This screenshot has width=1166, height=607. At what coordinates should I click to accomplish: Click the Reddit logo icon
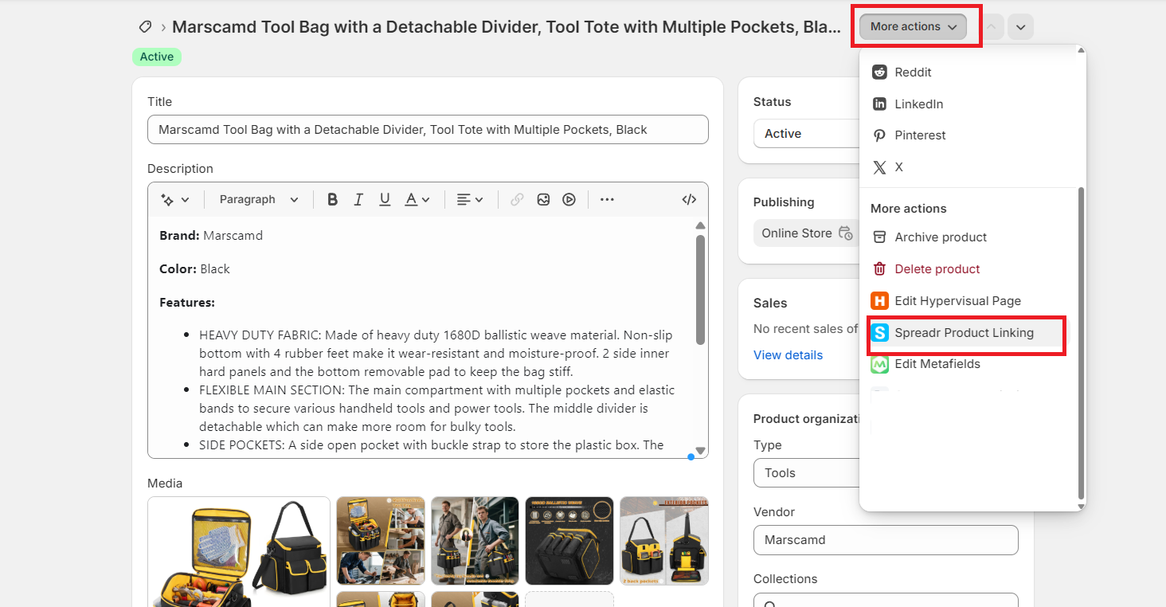(879, 72)
